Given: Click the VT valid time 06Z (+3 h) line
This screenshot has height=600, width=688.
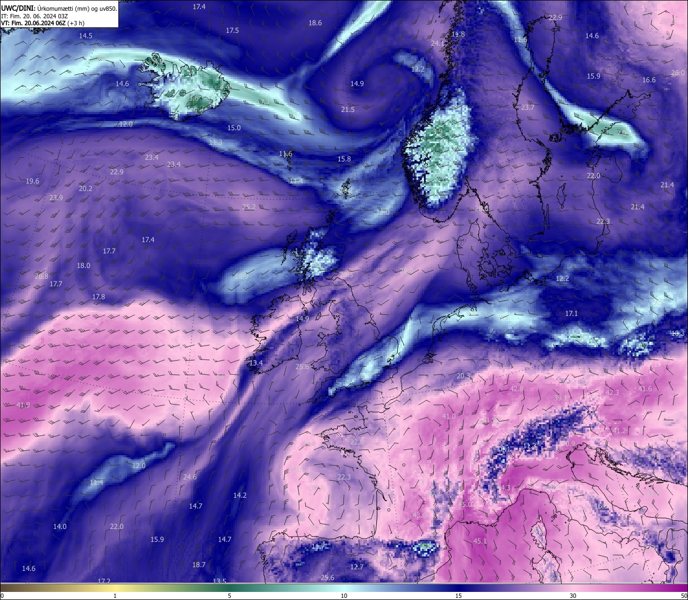Looking at the screenshot, I should point(42,23).
